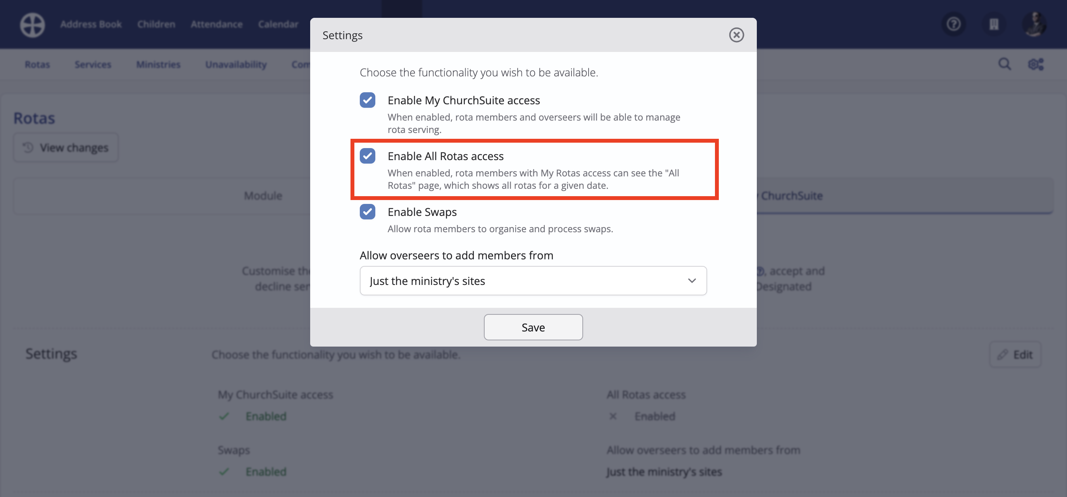Select the Rotas sub-menu tab
The height and width of the screenshot is (497, 1067).
tap(37, 64)
